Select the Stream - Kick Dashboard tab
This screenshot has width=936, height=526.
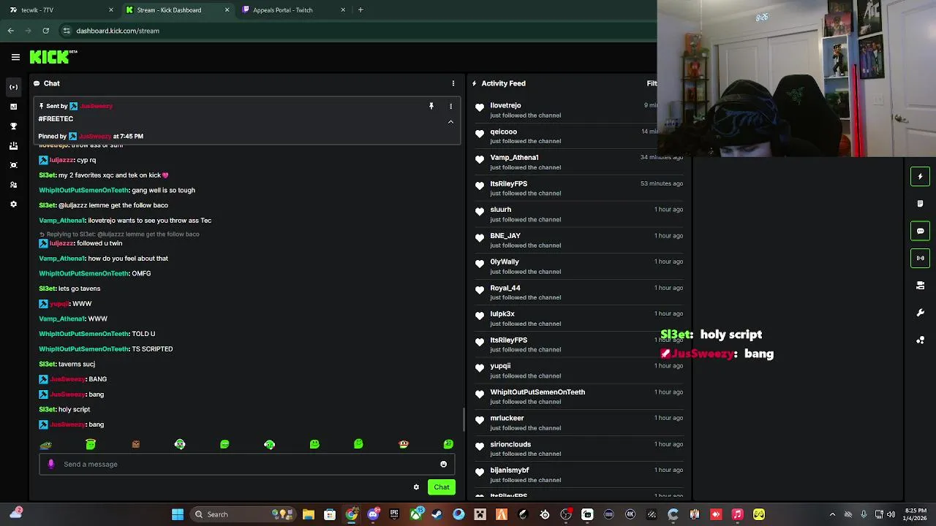(x=178, y=10)
